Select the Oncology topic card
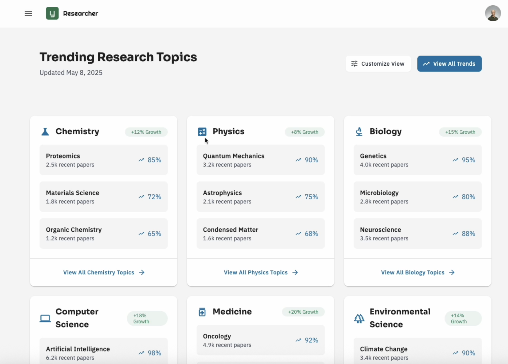508x364 pixels. click(260, 340)
